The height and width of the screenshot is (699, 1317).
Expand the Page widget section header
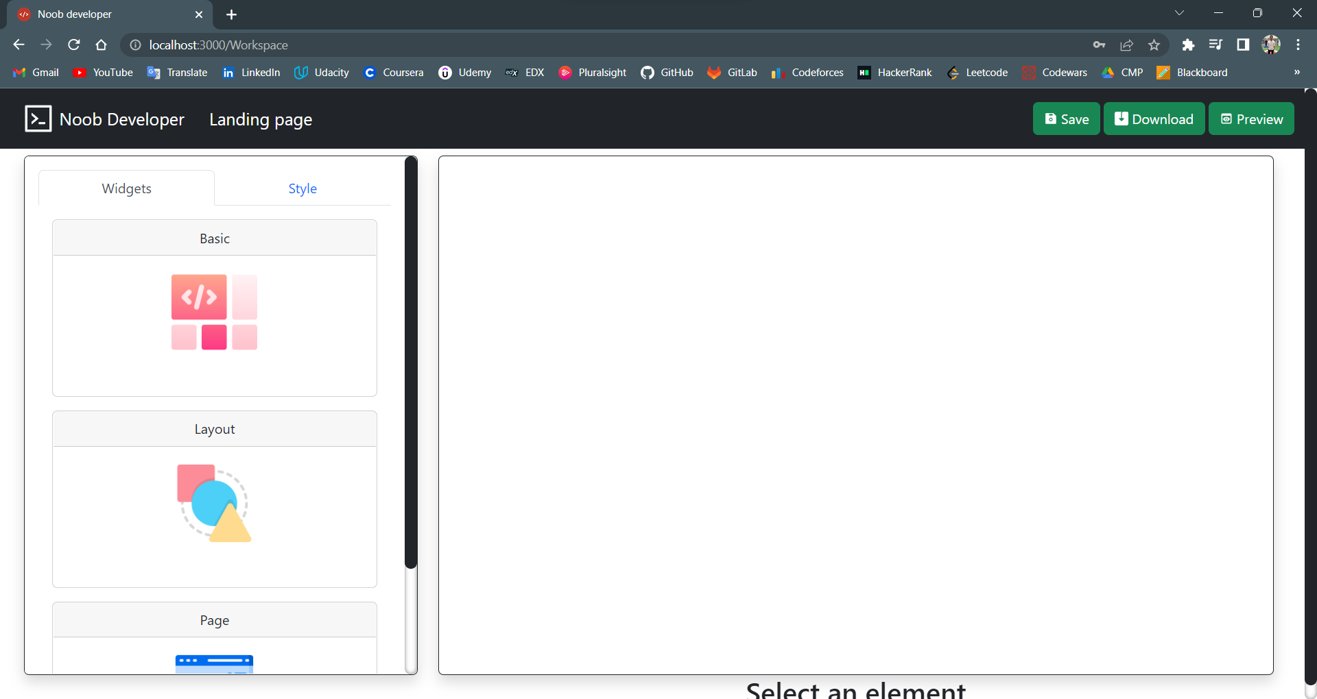215,620
